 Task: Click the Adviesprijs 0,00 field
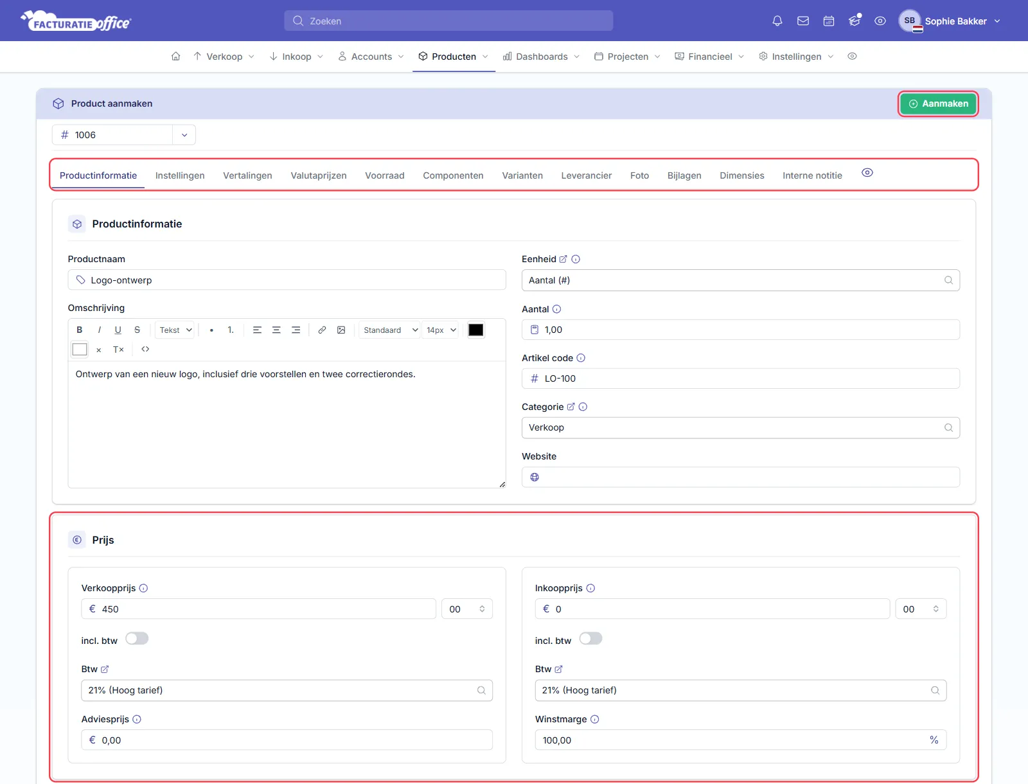point(287,740)
